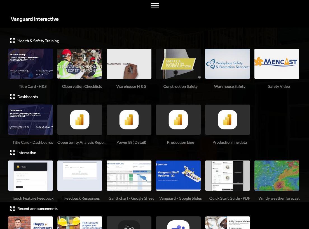Click the Vanguard - Google Slides label
This screenshot has width=309, height=229.
(x=181, y=198)
